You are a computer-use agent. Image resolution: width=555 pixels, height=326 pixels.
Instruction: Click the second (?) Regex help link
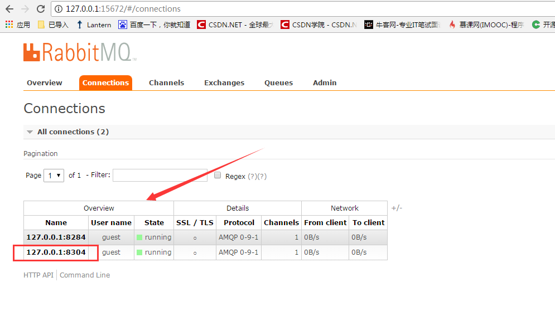coord(262,176)
